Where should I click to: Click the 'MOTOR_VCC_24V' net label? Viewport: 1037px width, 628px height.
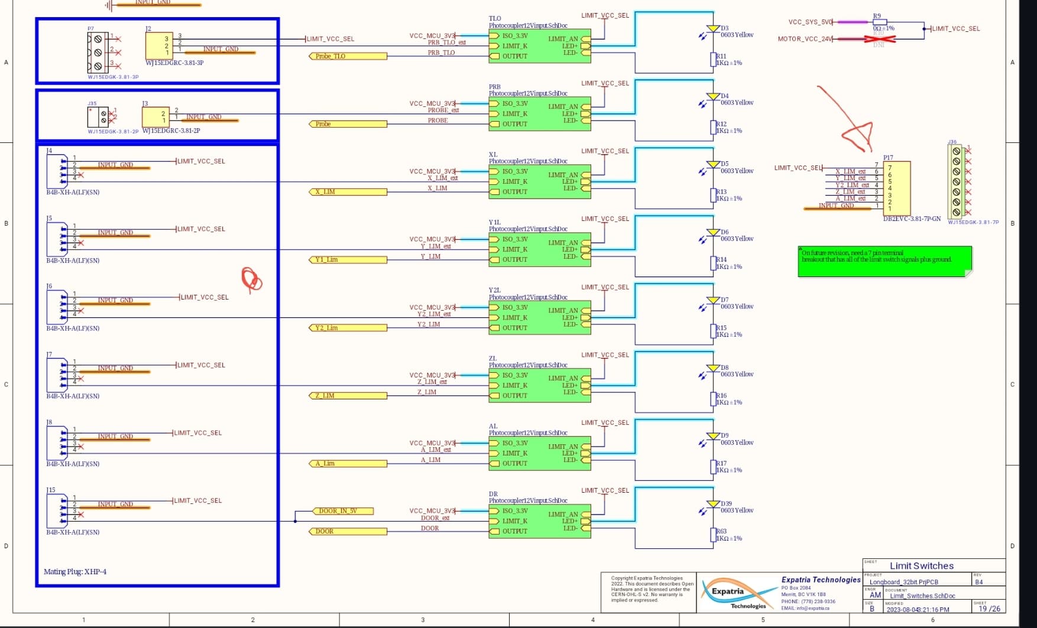(x=805, y=39)
